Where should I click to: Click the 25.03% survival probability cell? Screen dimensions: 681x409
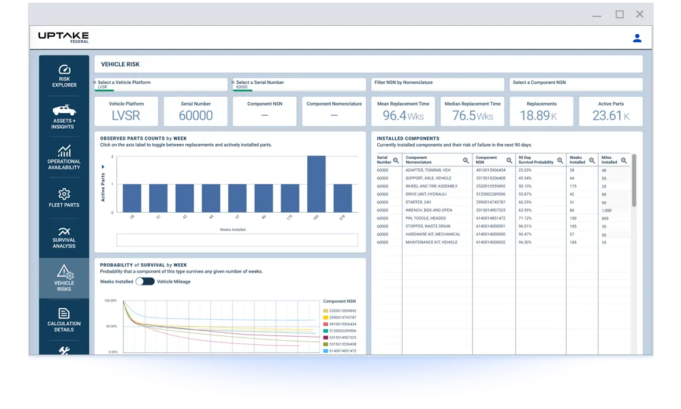pos(525,170)
